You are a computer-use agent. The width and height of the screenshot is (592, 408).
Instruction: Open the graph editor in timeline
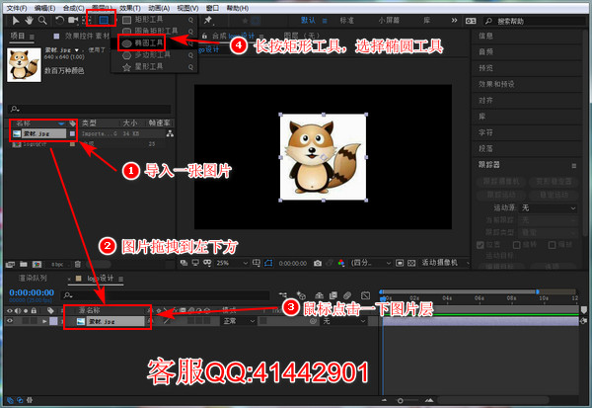coord(365,295)
